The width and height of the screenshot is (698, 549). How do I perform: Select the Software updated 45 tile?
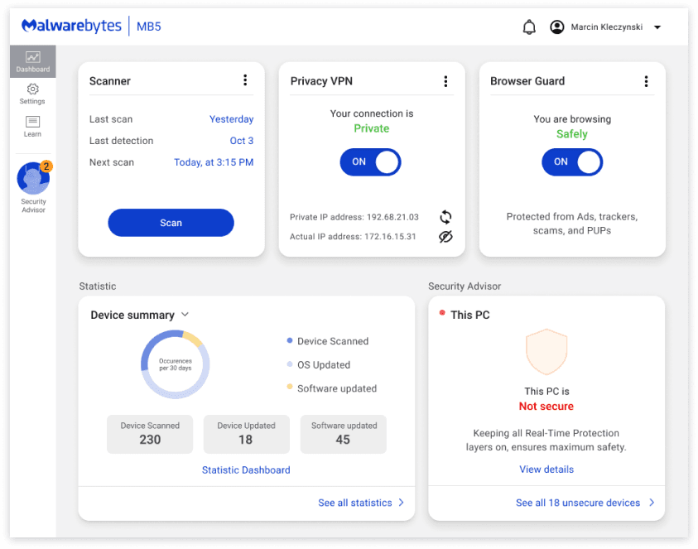[x=344, y=434]
